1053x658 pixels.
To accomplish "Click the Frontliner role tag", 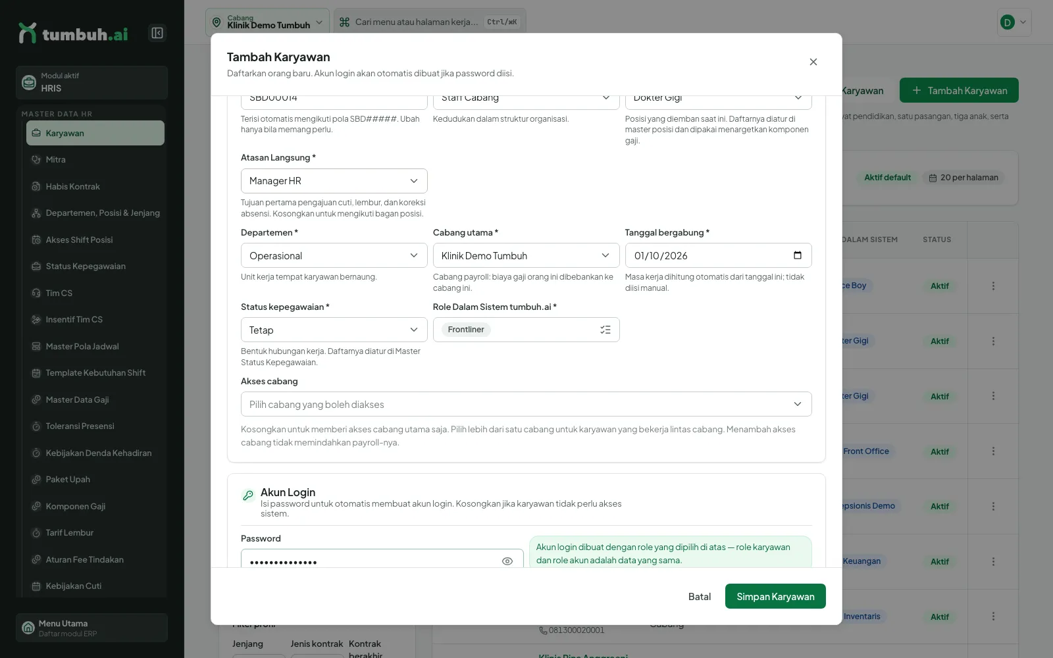I will point(466,330).
